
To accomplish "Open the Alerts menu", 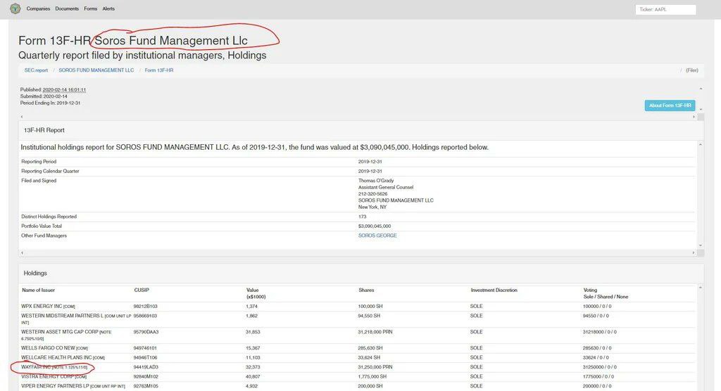I will [x=108, y=9].
